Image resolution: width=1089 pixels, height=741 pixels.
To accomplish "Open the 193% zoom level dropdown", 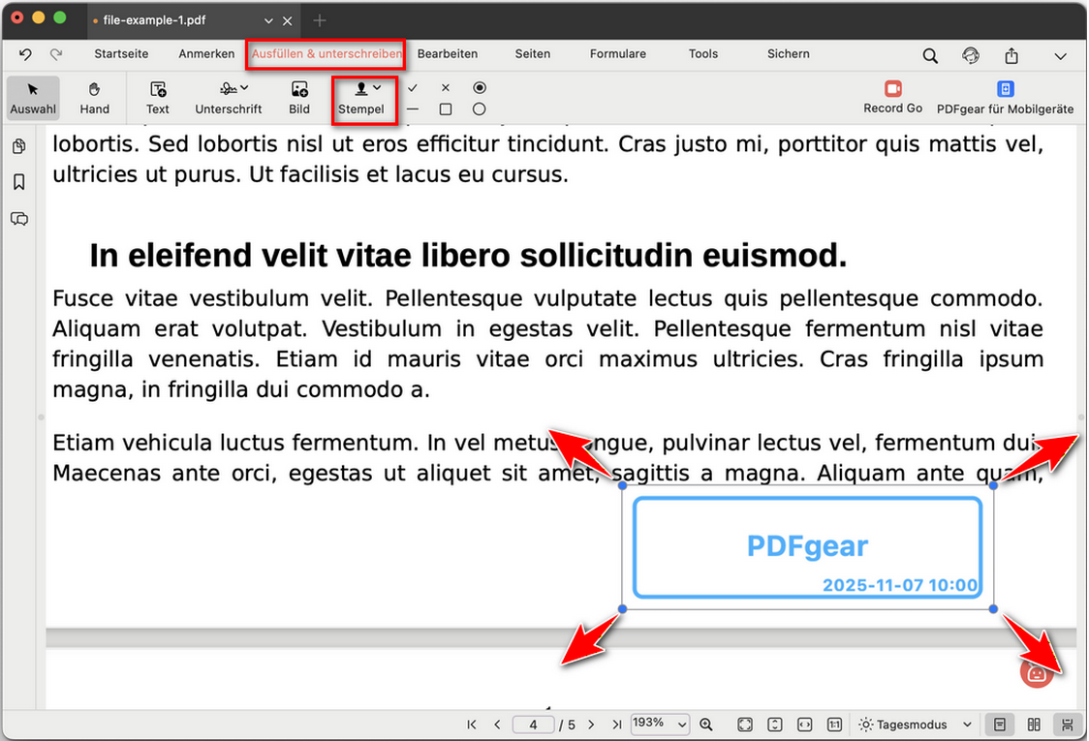I will [660, 724].
